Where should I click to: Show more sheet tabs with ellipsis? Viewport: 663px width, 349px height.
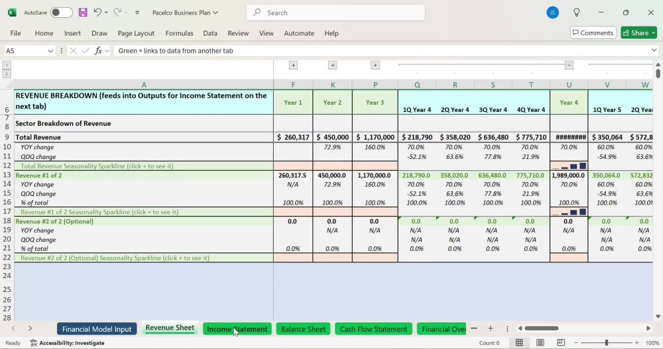click(x=474, y=328)
